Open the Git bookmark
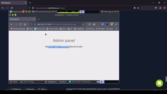Viewport: 167px width, 94px height. coord(70,29)
